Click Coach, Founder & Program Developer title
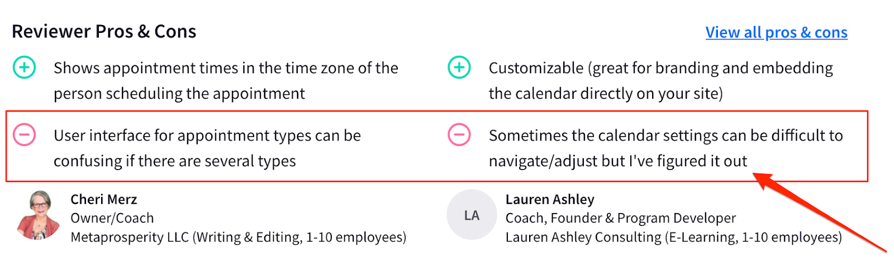894x270 pixels. [x=620, y=218]
